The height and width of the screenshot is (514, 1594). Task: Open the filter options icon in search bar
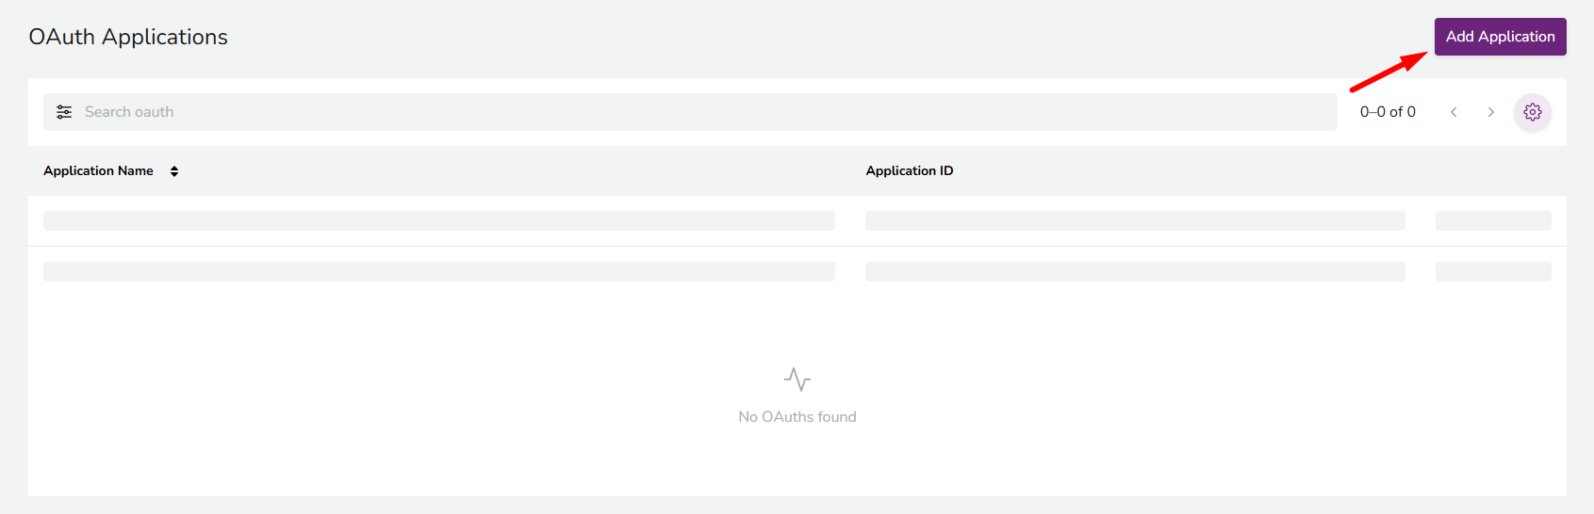coord(64,112)
